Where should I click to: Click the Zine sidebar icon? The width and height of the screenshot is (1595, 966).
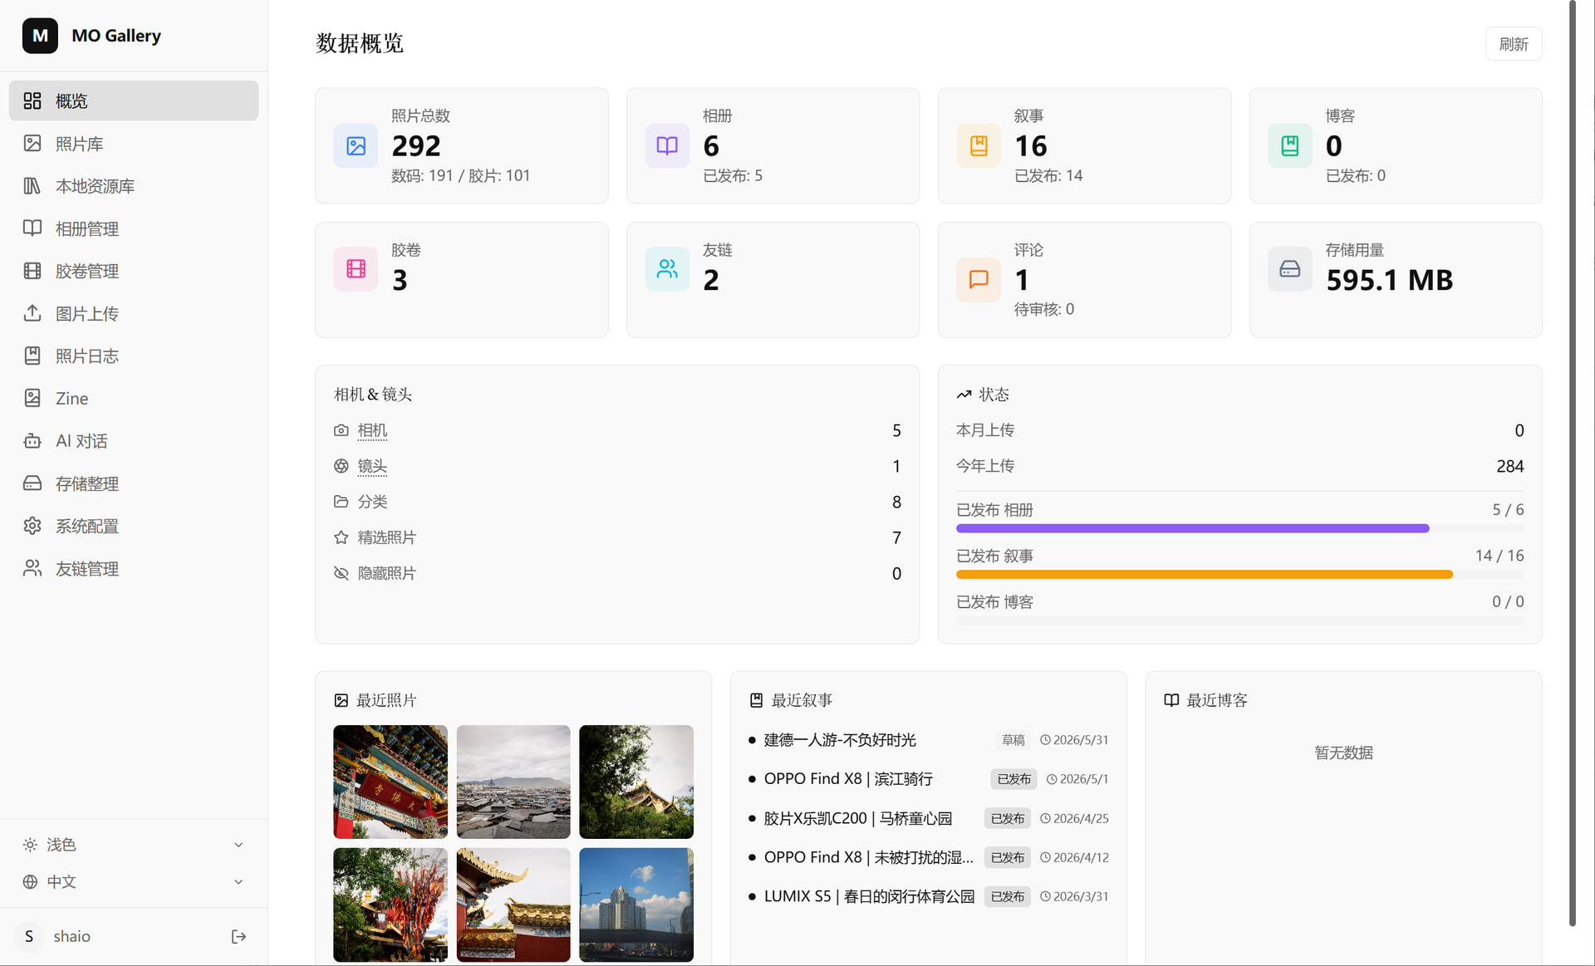point(32,398)
